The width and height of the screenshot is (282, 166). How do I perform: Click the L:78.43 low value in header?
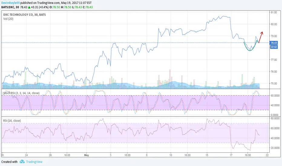(77, 7)
